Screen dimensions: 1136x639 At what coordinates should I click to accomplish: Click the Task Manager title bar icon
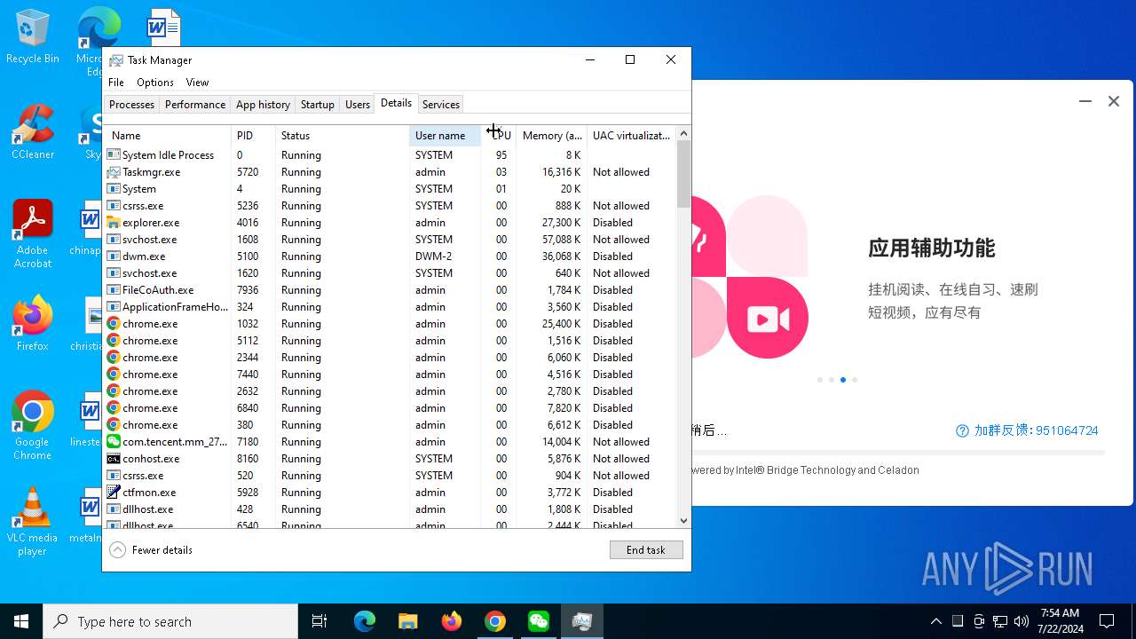click(116, 60)
